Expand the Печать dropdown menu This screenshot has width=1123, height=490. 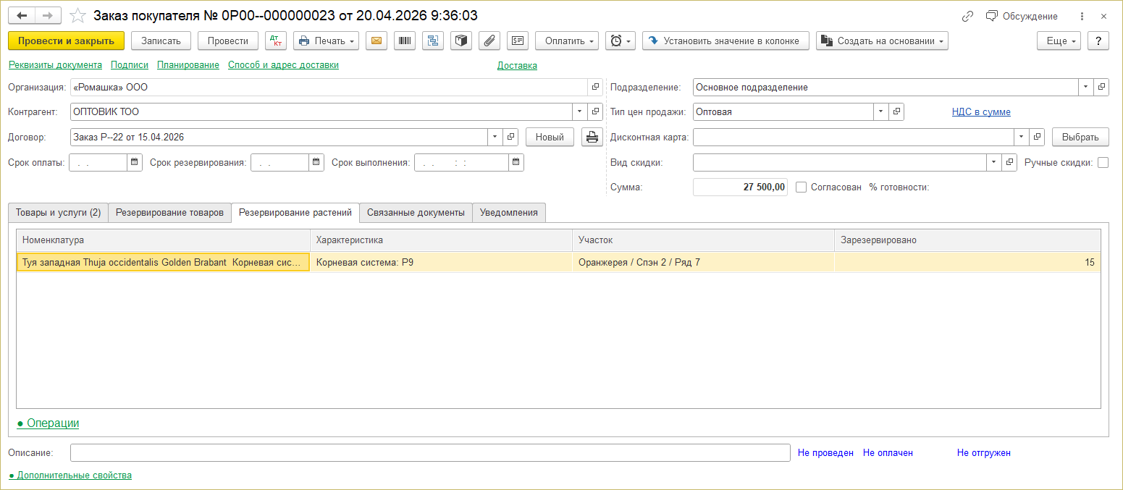click(326, 41)
